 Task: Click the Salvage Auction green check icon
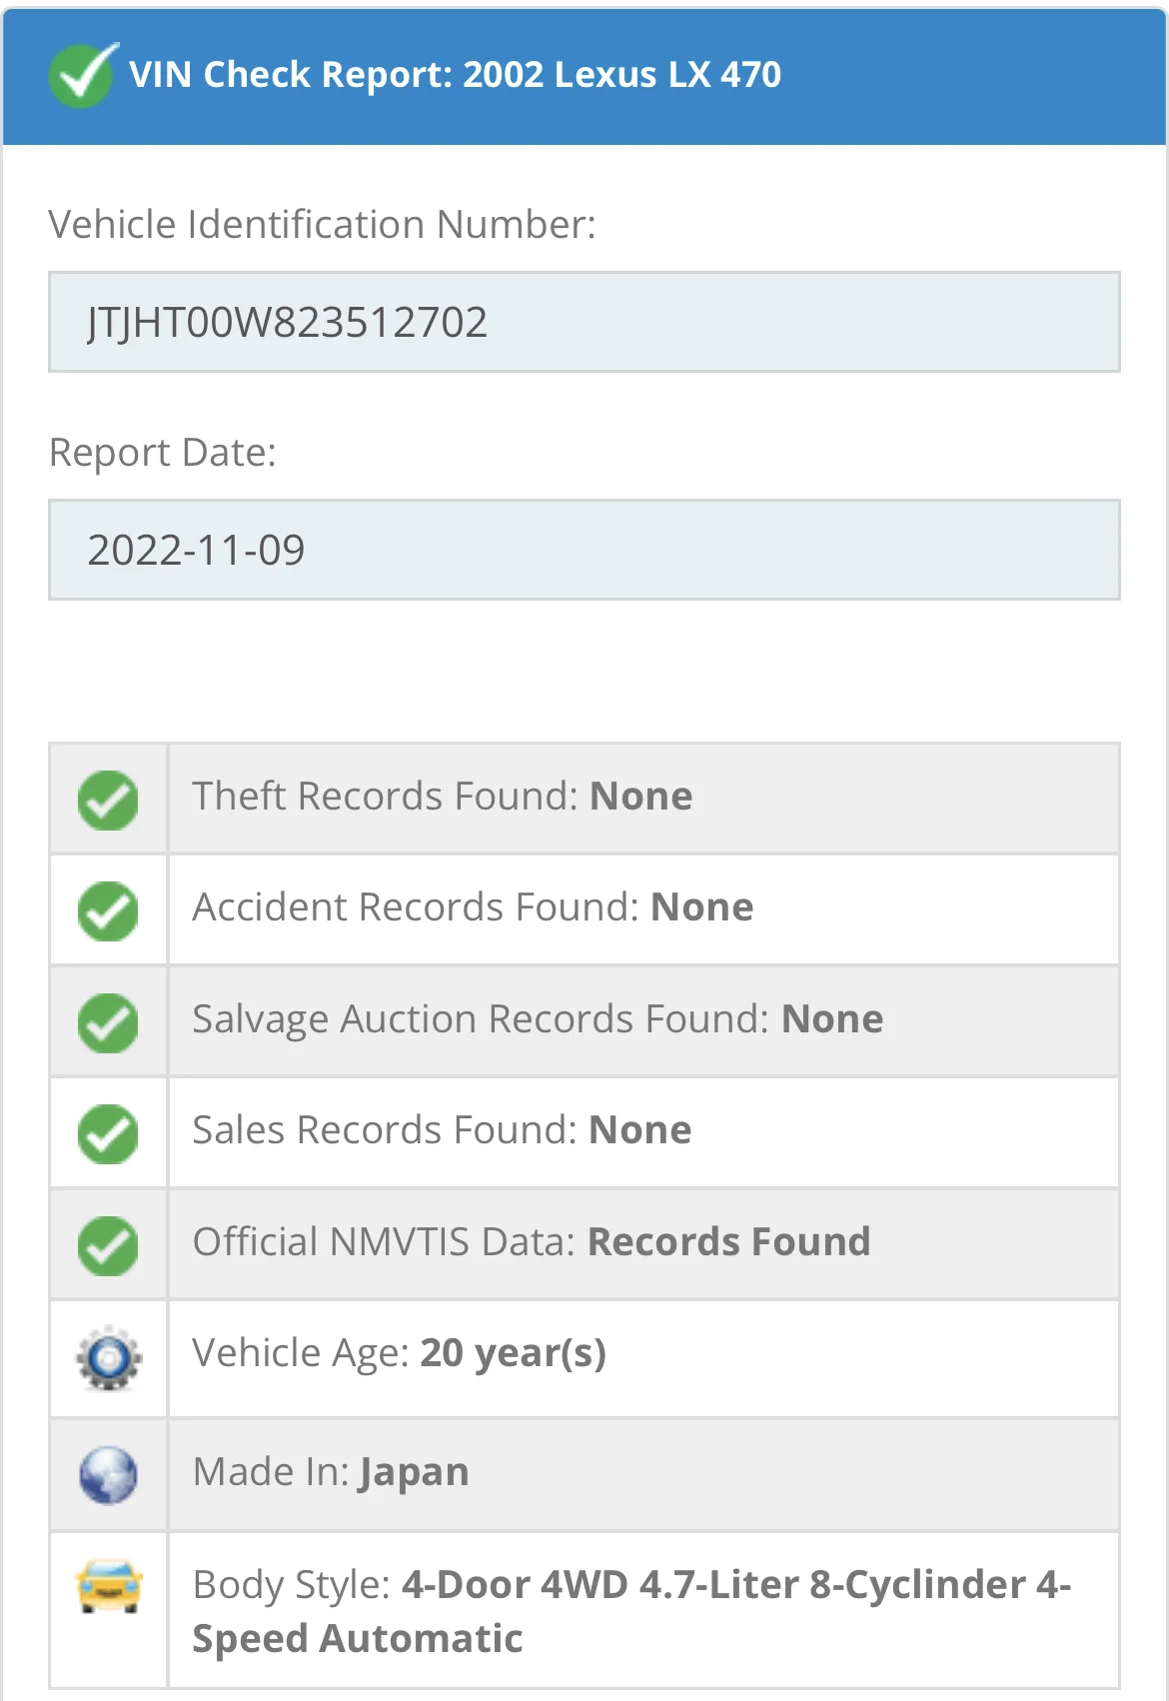[108, 1022]
